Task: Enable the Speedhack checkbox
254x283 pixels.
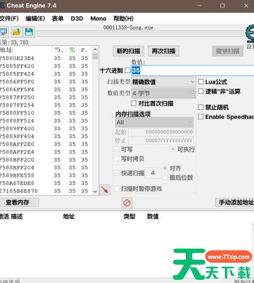Action: (x=201, y=117)
